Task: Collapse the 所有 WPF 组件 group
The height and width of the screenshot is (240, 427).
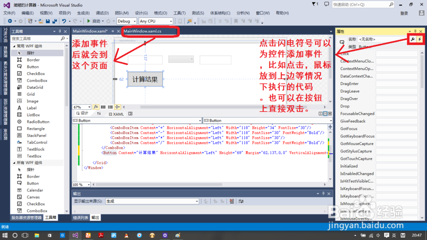Action: pyautogui.click(x=14, y=163)
